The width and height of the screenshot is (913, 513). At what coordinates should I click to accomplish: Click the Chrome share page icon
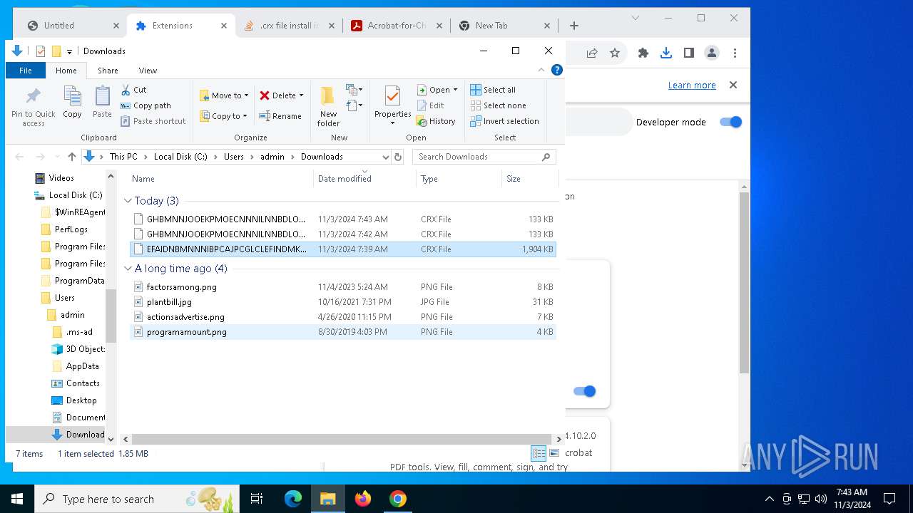[x=592, y=53]
